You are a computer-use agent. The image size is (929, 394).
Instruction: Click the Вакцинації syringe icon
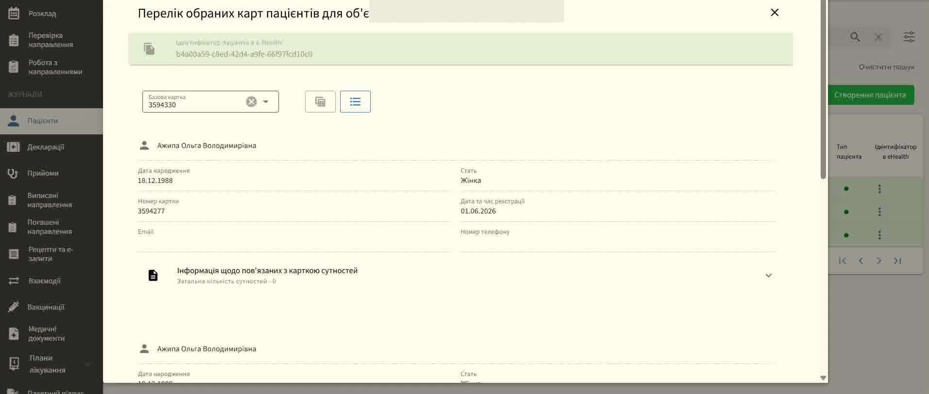14,307
